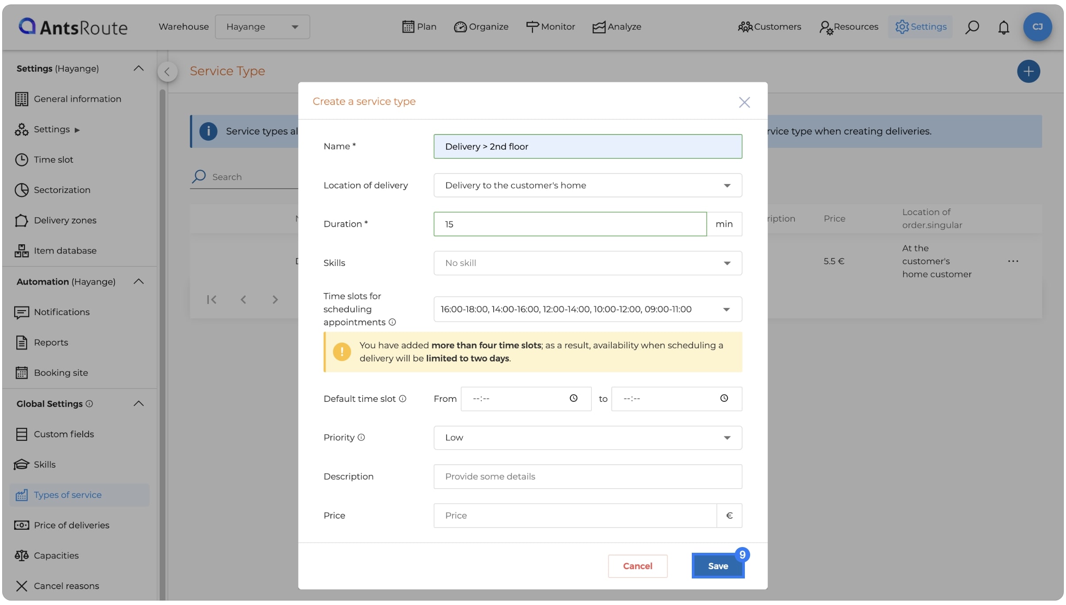Image resolution: width=1066 pixels, height=605 pixels.
Task: Select Types of service in sidebar
Action: click(x=79, y=495)
